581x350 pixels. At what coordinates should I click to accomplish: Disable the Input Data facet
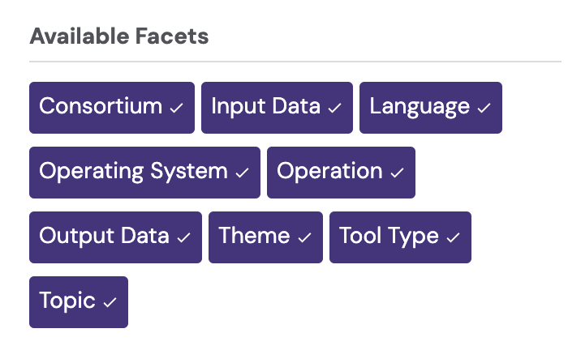click(277, 107)
